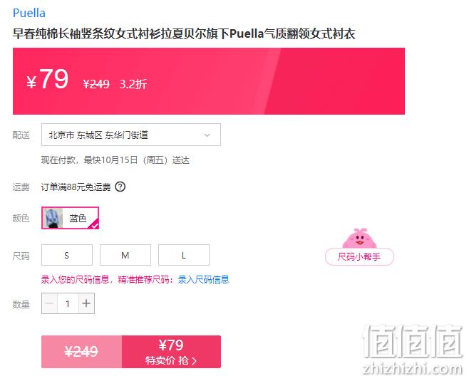Click the pink mascot size helper icon
This screenshot has height=381, width=469.
359,238
